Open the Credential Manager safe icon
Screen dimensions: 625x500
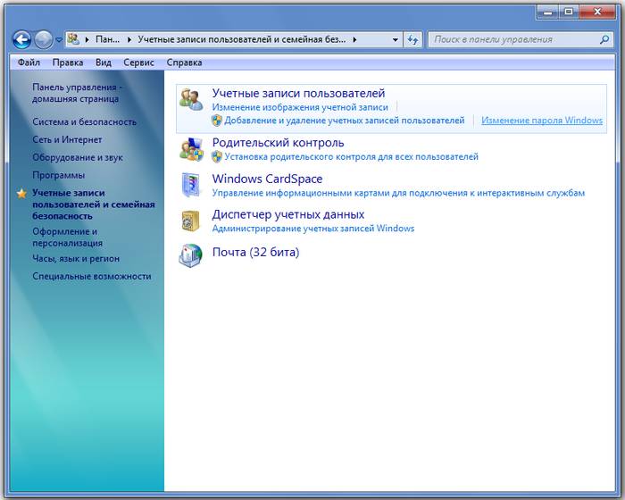tap(190, 221)
